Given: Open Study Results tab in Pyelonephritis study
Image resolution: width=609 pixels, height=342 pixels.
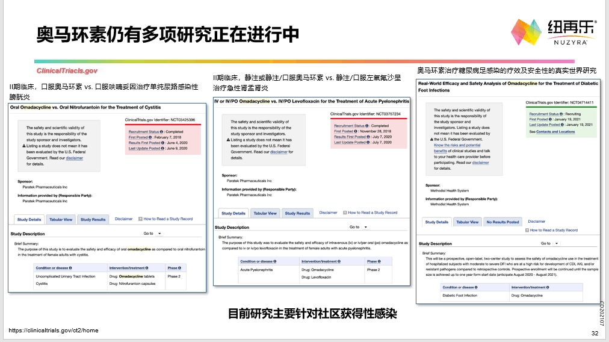Looking at the screenshot, I should [297, 213].
